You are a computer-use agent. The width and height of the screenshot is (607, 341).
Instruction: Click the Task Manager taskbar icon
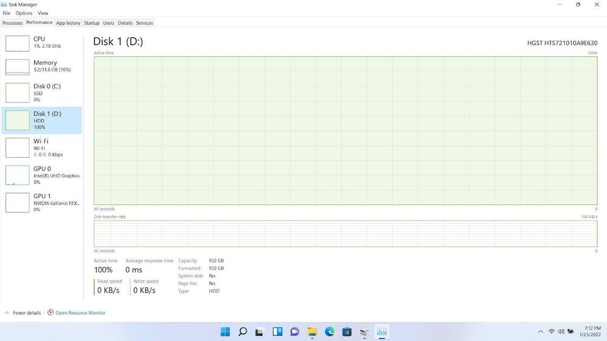coord(382,332)
